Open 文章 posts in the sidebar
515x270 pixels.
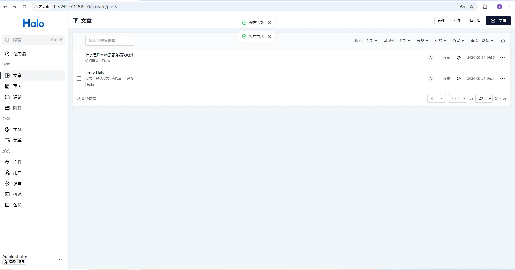(34, 76)
